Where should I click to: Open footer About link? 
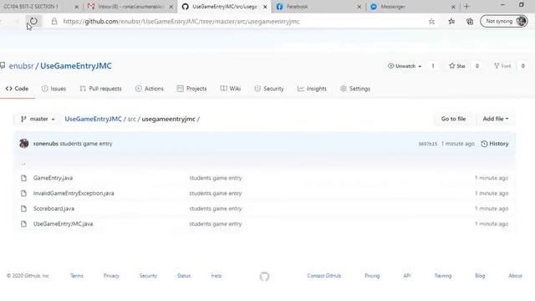tap(515, 276)
